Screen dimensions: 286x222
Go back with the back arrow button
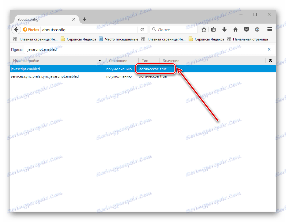(x=16, y=30)
